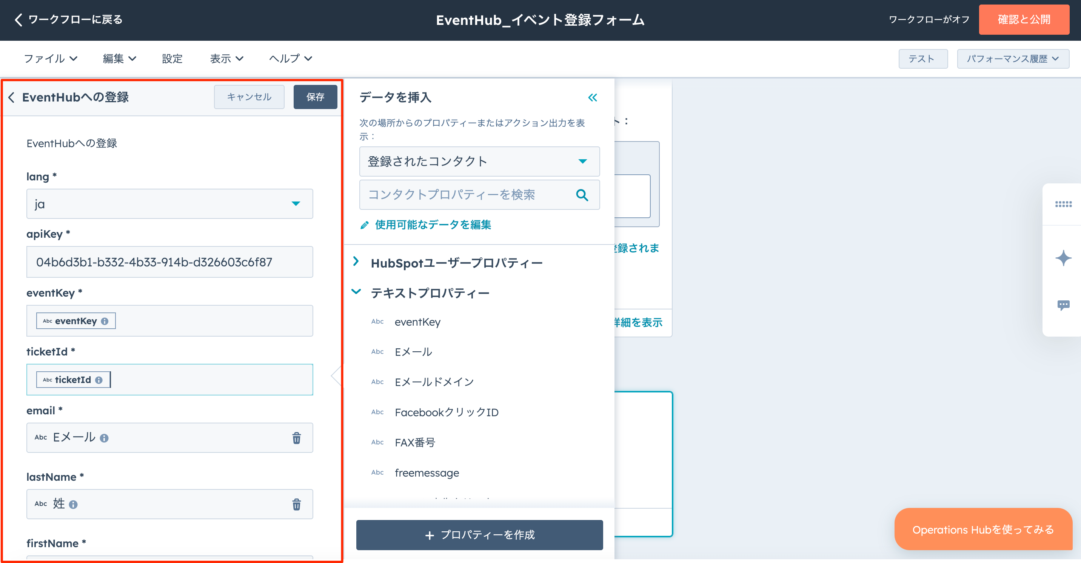1081x563 pixels.
Task: Click info icon on eventKey token
Action: [105, 321]
